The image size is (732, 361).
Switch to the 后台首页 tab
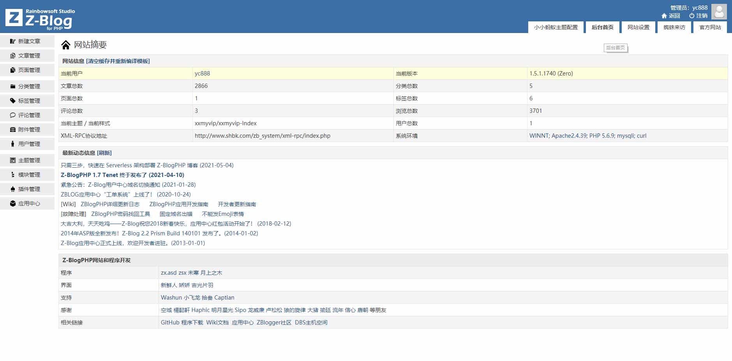pyautogui.click(x=602, y=27)
